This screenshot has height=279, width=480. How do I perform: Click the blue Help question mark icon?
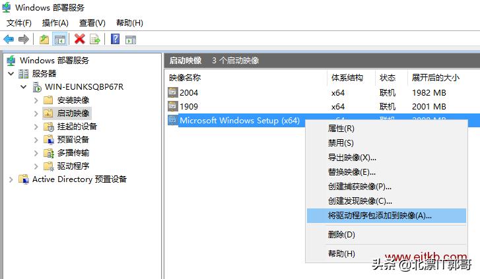coord(115,39)
